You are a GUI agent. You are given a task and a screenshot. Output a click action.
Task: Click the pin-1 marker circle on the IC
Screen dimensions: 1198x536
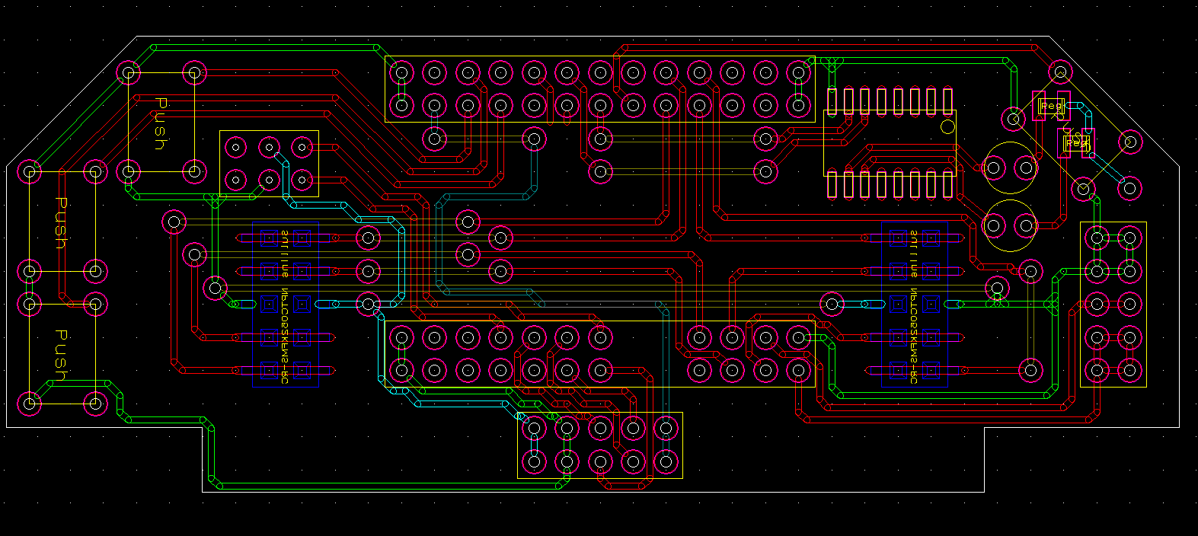(947, 126)
